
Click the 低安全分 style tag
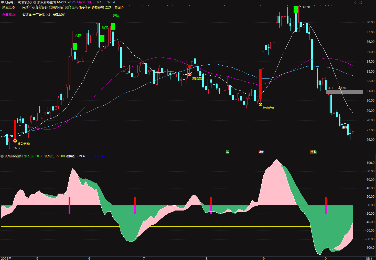point(85,8)
